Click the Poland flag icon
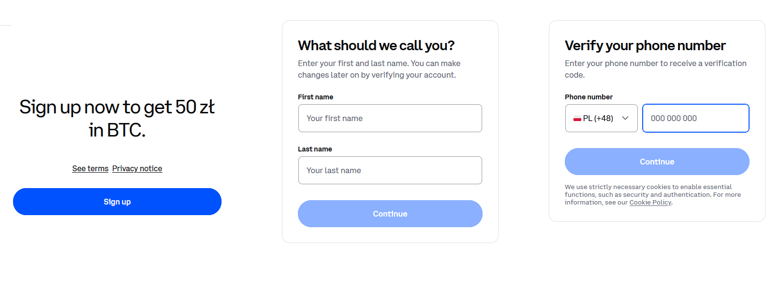 (577, 119)
